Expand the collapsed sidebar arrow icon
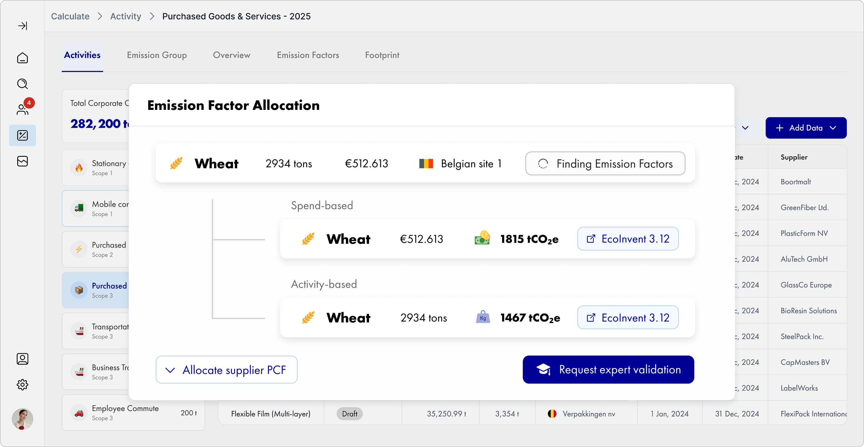Image resolution: width=864 pixels, height=447 pixels. click(x=22, y=26)
